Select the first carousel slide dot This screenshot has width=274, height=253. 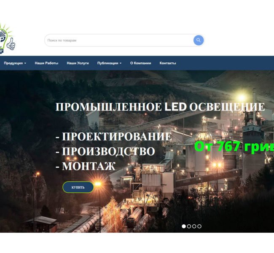click(184, 226)
